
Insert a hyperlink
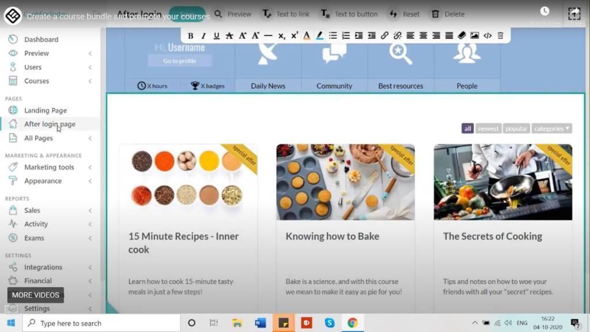[x=384, y=36]
